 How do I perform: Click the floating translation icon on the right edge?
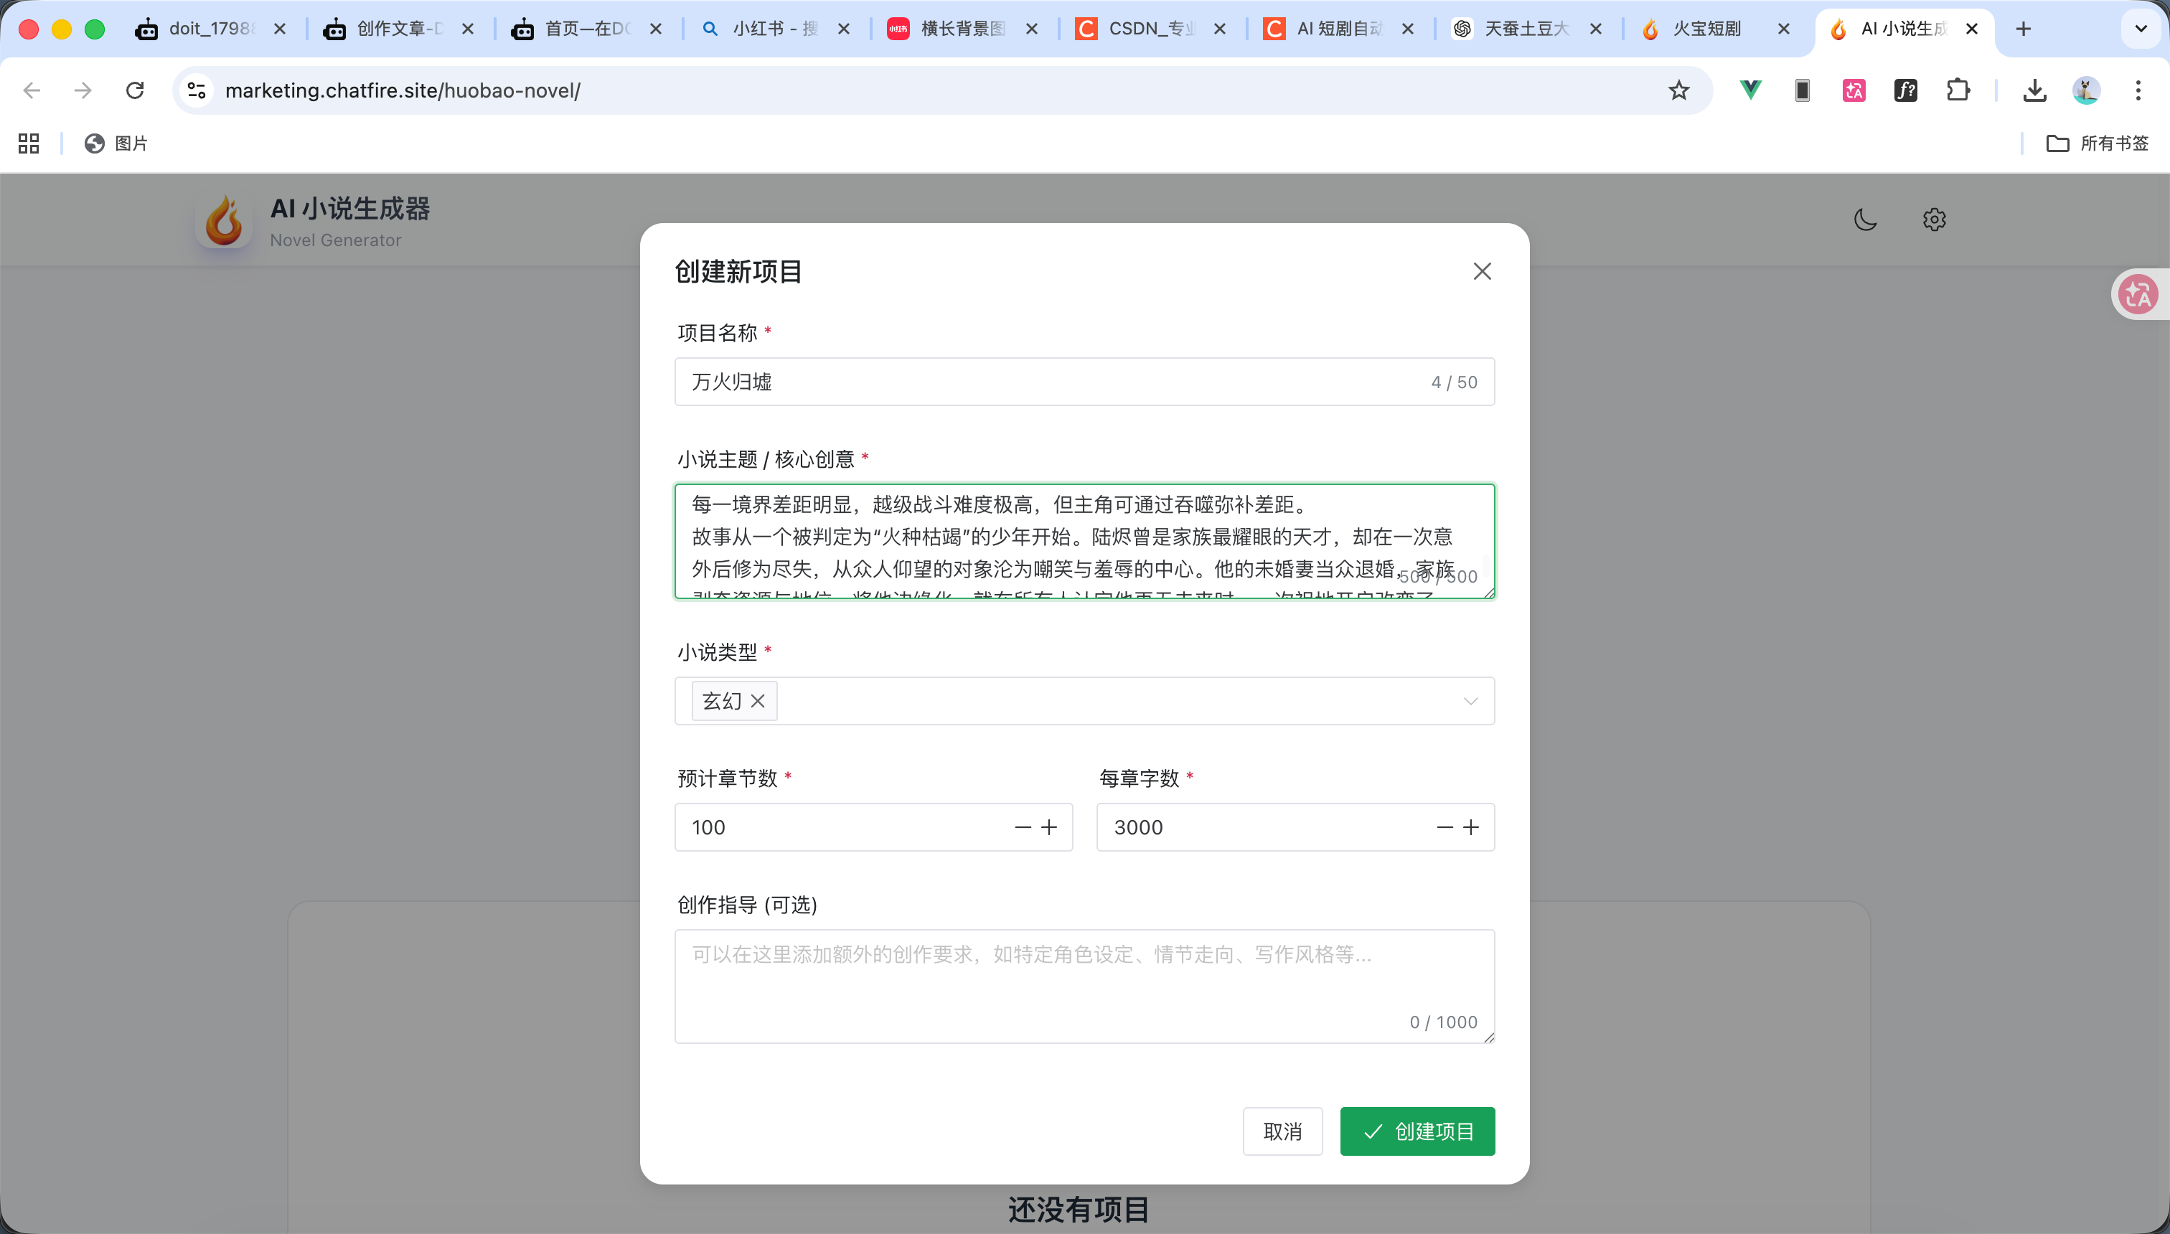pos(2139,294)
